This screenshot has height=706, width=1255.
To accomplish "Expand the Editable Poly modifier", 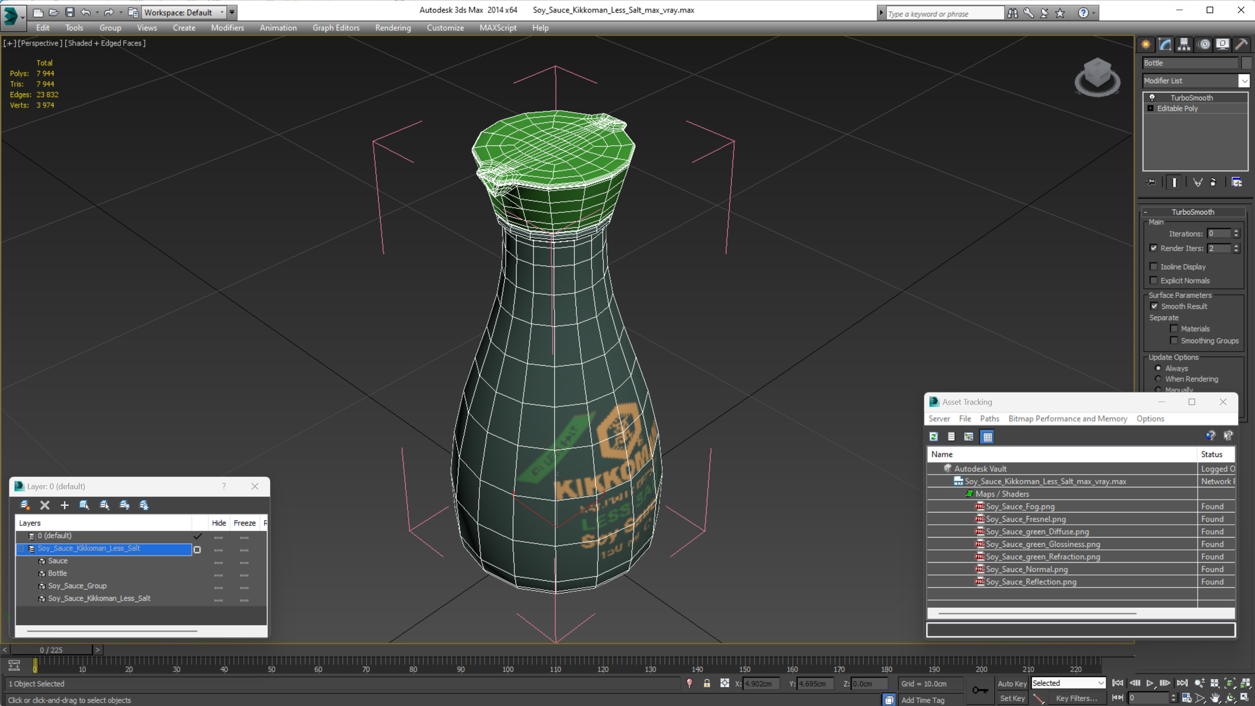I will pyautogui.click(x=1151, y=108).
